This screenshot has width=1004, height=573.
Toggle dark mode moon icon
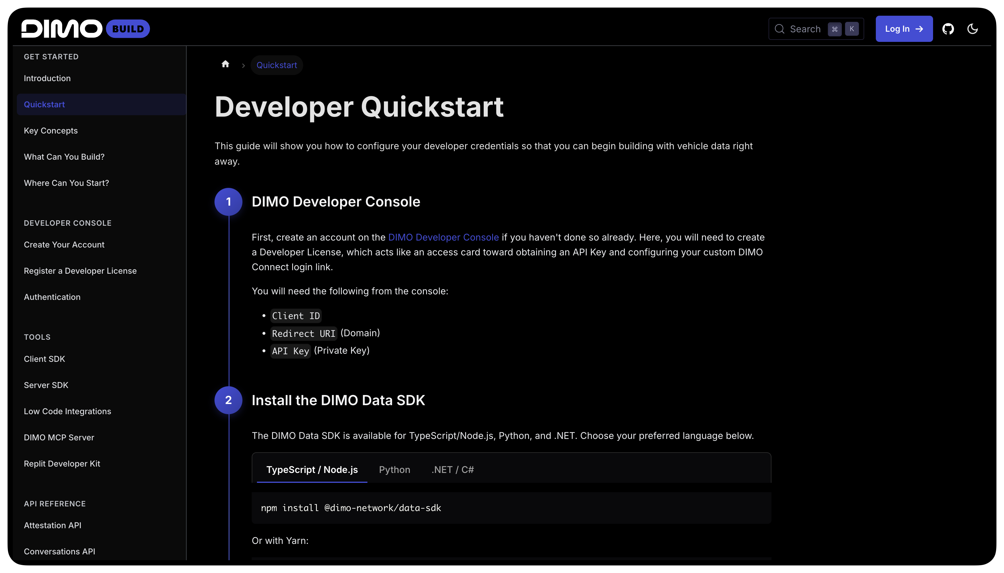[x=973, y=29]
